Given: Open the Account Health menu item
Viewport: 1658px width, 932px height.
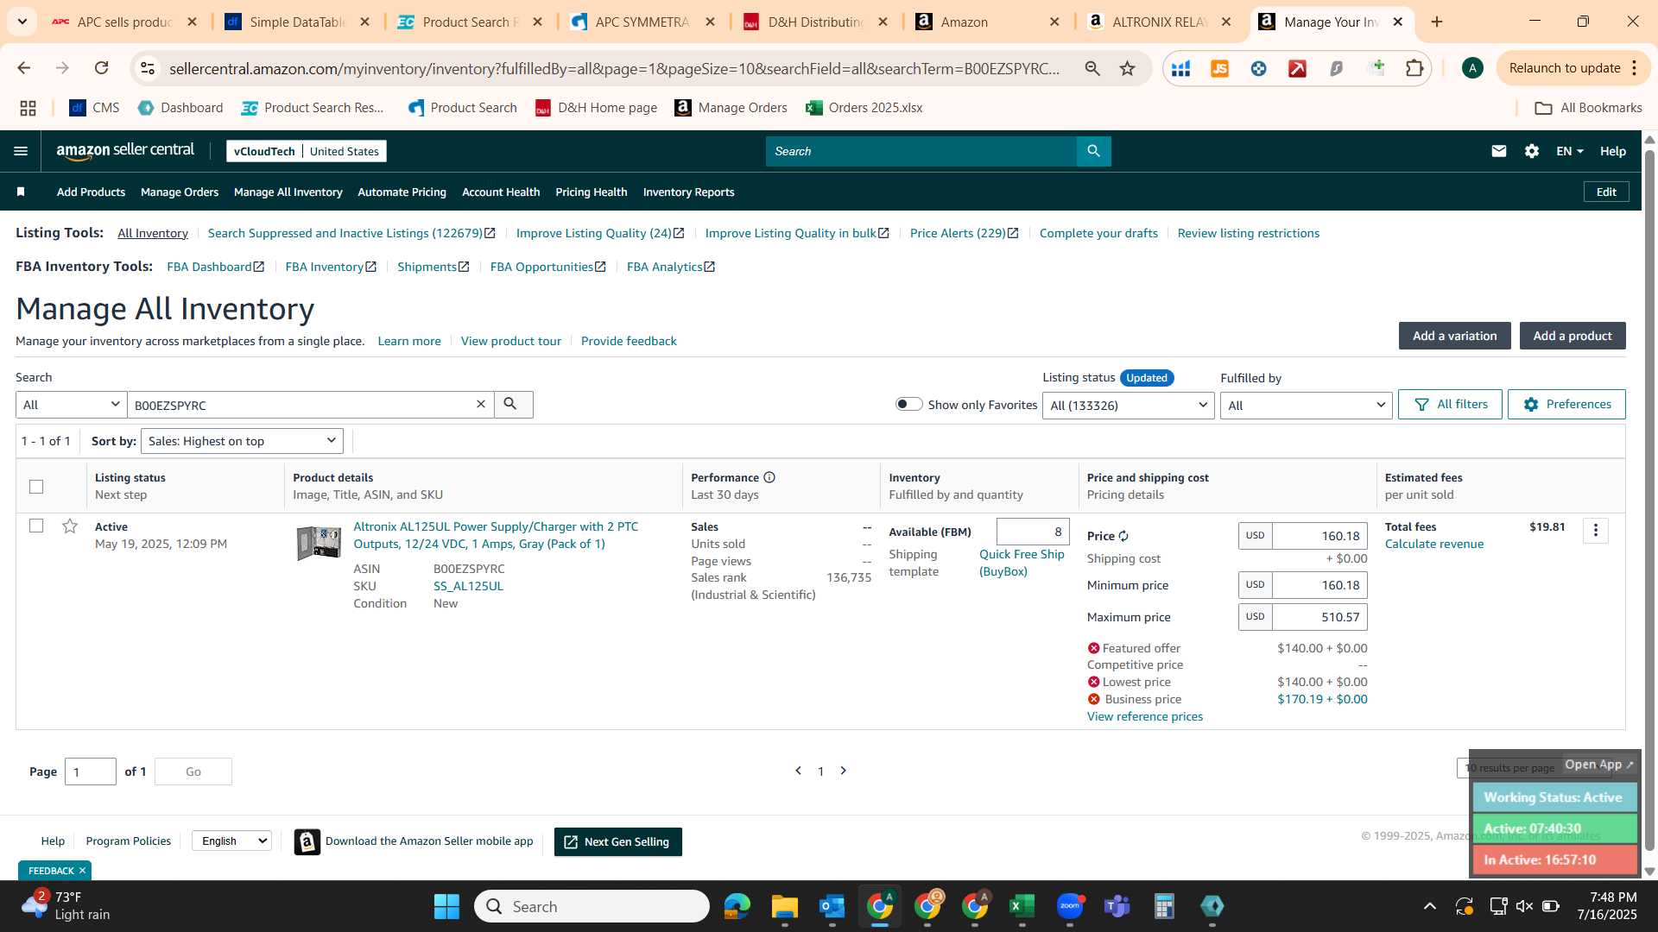Looking at the screenshot, I should 501,192.
